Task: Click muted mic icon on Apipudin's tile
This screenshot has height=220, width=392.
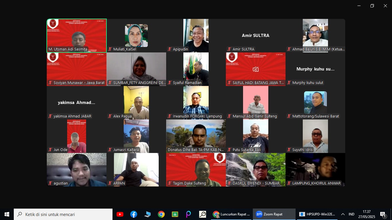Action: [x=170, y=49]
